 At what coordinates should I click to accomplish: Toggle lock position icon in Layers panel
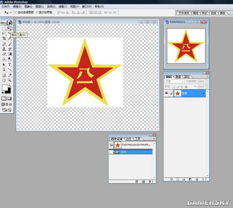pyautogui.click(x=182, y=87)
